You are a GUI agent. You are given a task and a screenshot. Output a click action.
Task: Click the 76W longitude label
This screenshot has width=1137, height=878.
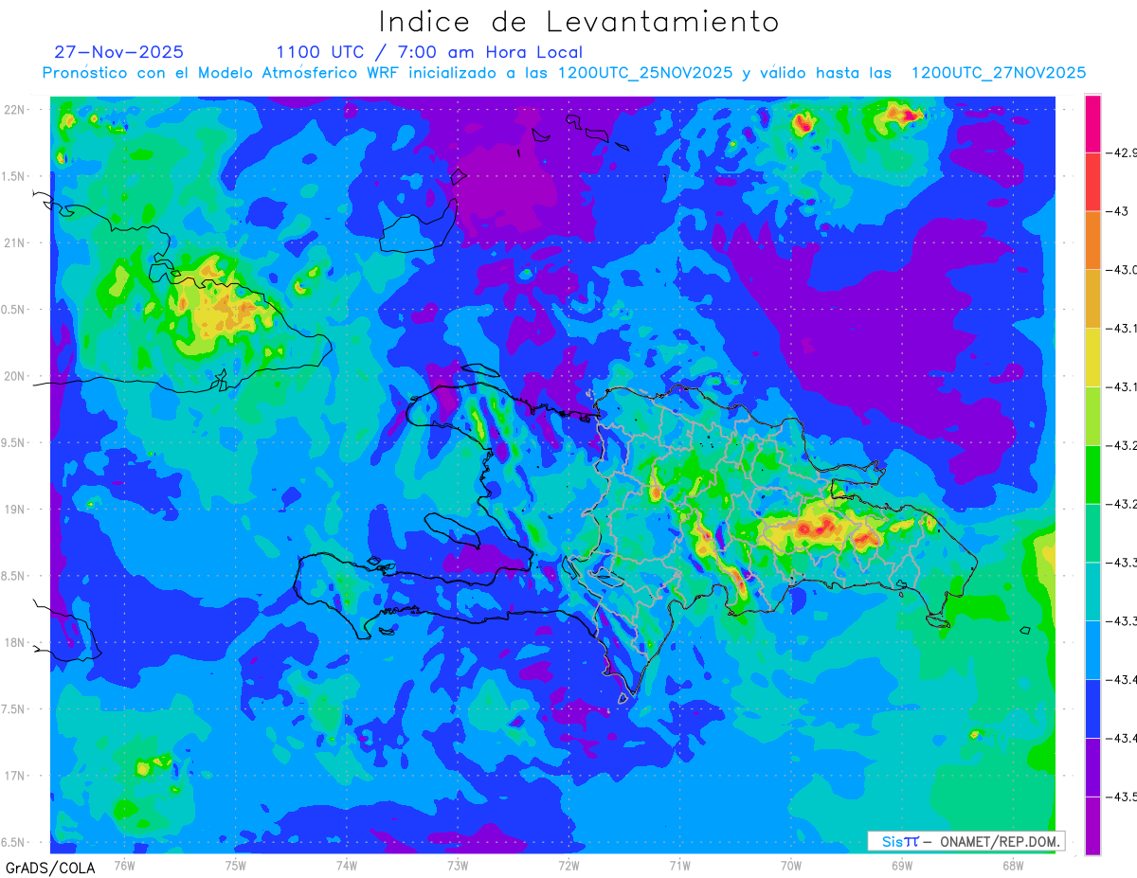pyautogui.click(x=124, y=865)
